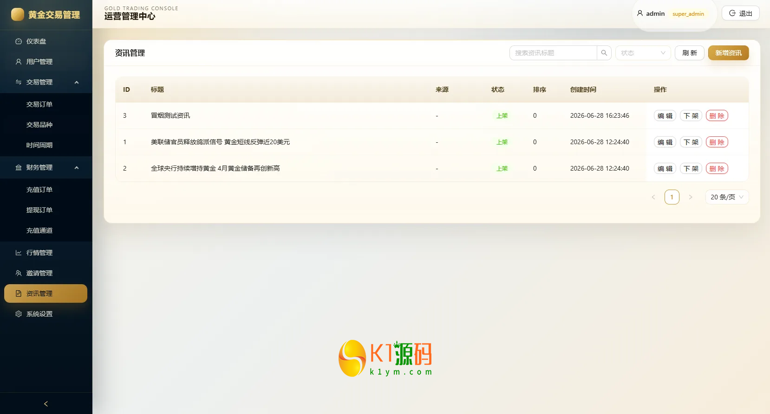Click the 创建时间 column header

(x=583, y=89)
